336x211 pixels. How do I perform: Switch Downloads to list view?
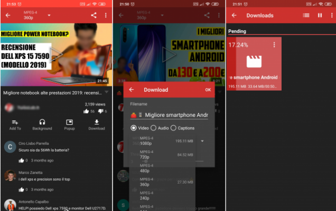click(x=306, y=16)
